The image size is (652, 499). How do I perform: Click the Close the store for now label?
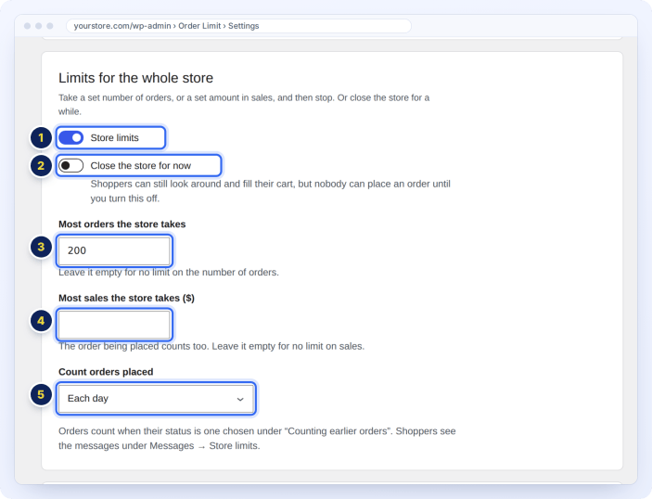[x=141, y=165]
